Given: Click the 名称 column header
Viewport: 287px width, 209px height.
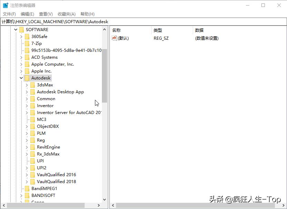Looking at the screenshot, I should pos(116,30).
